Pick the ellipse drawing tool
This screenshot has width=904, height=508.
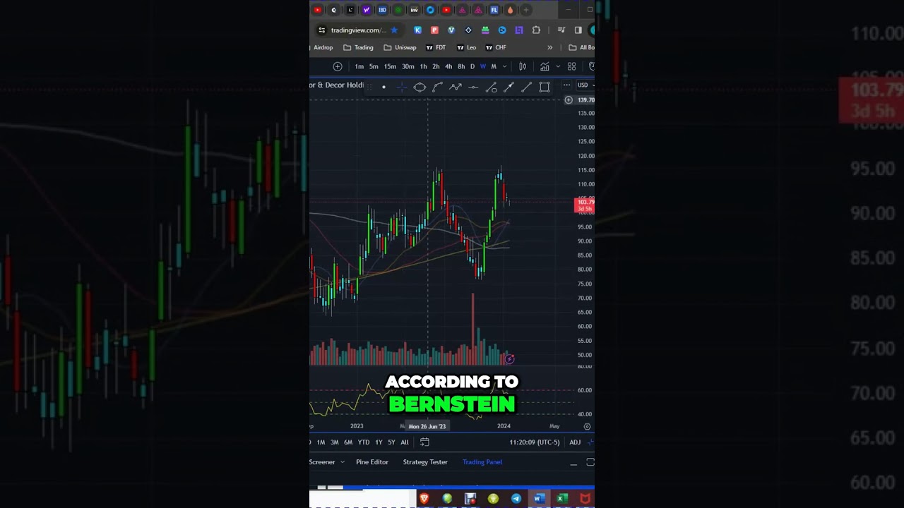[x=420, y=87]
